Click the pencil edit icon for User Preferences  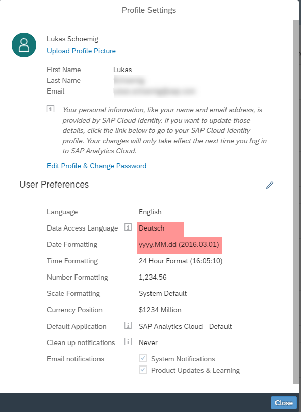point(269,185)
